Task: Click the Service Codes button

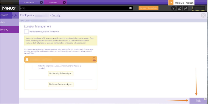Action: click(x=153, y=8)
